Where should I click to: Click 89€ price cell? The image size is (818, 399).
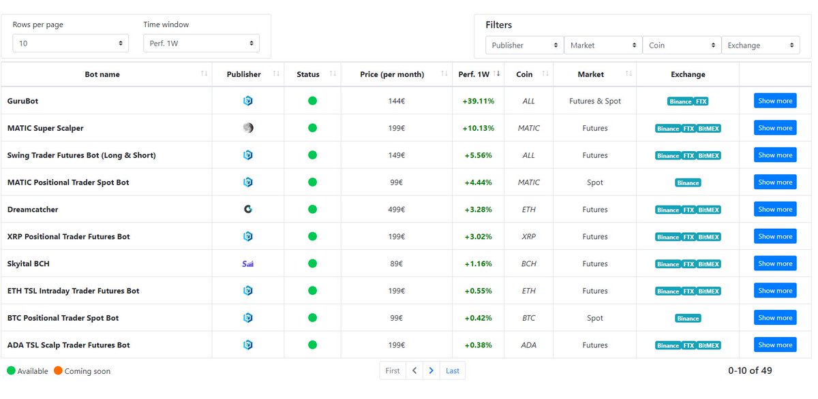pyautogui.click(x=396, y=264)
